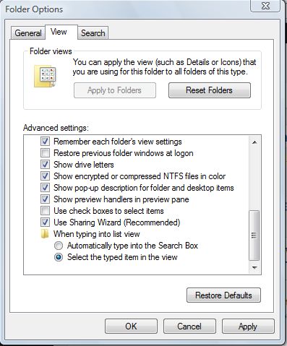Click the Reset Folders button
This screenshot has height=346, width=287.
tap(210, 90)
